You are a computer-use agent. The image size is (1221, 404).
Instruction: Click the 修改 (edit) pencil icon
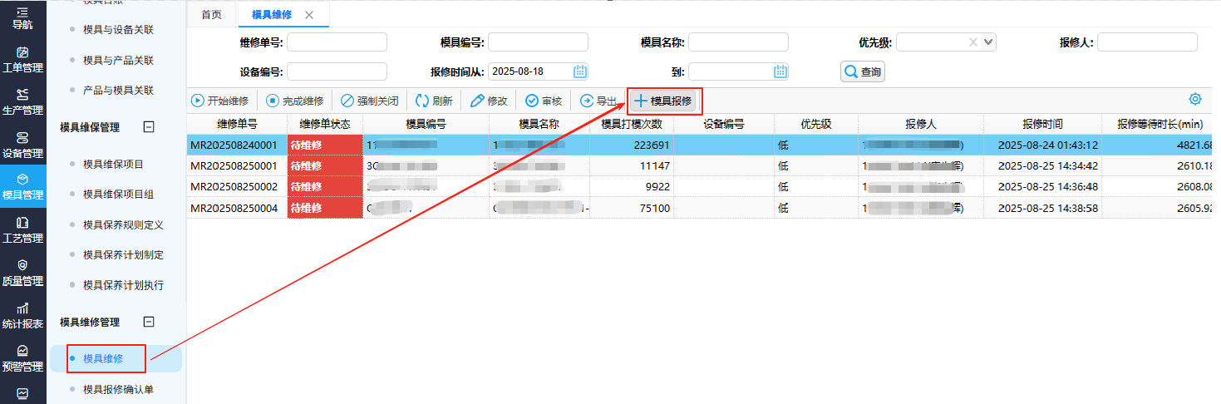coord(477,101)
